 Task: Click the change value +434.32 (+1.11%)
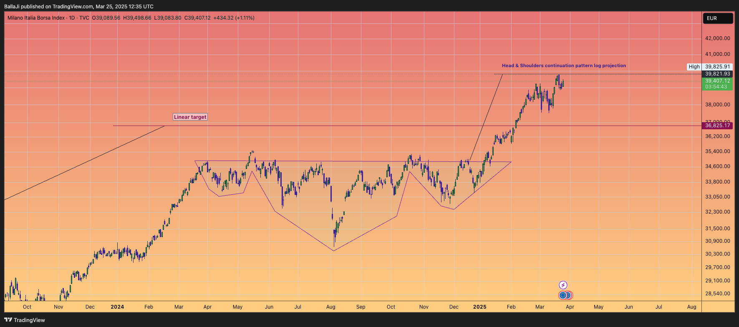[234, 18]
